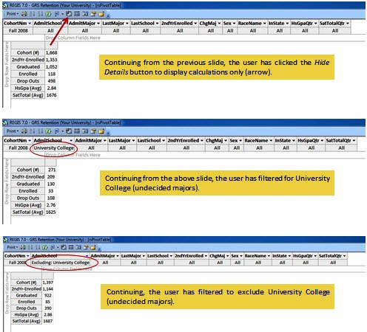This screenshot has width=367, height=332.
Task: Open the Print dropdown in the top window
Action: click(x=12, y=14)
